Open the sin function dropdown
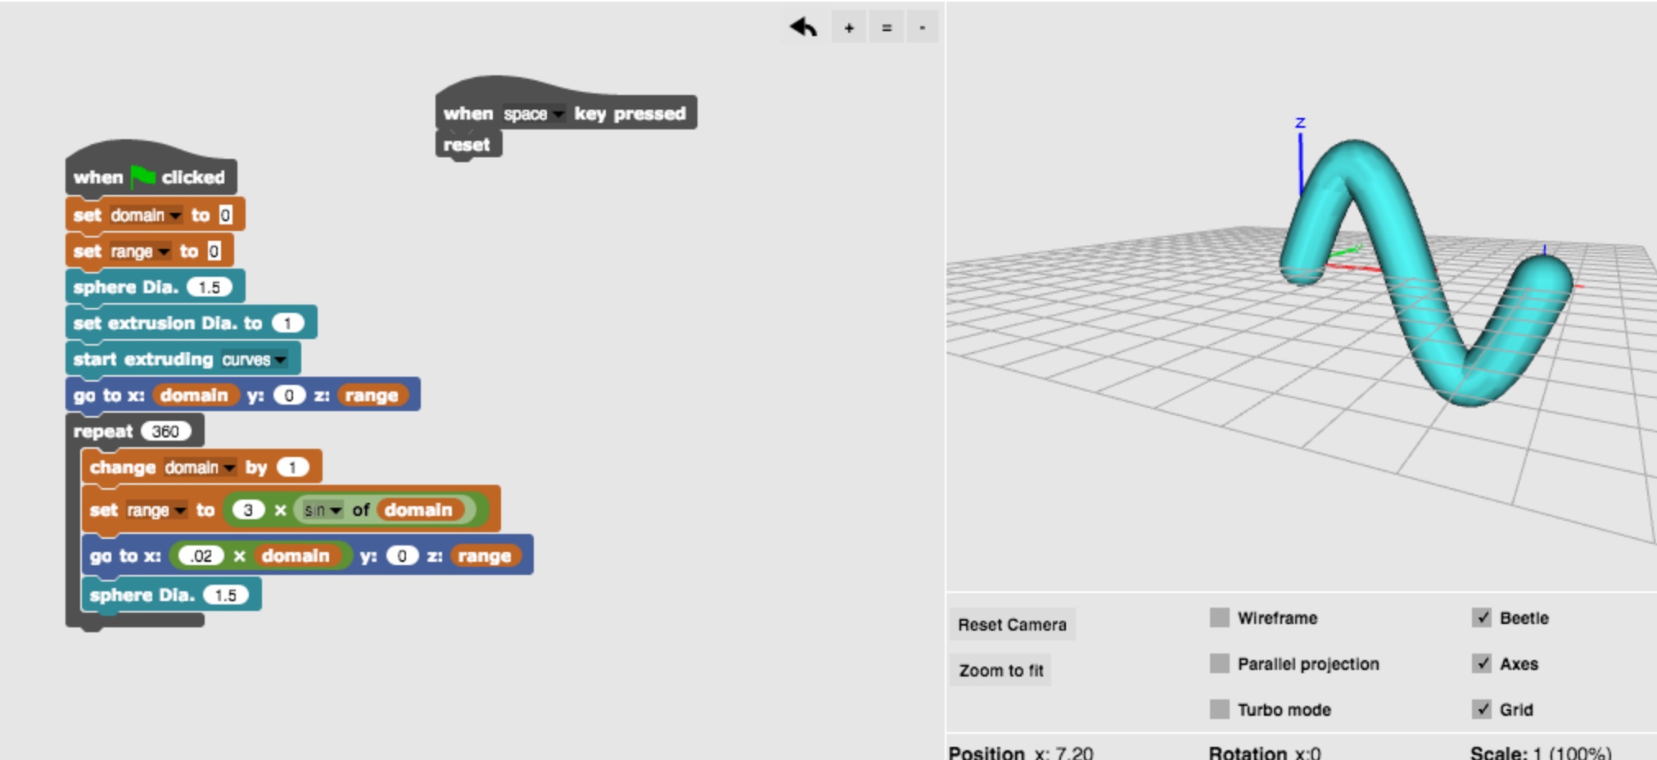 tap(335, 511)
